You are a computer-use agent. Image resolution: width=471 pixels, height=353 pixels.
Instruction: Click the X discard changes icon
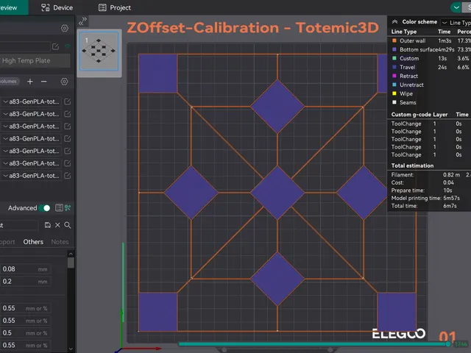[x=57, y=225]
